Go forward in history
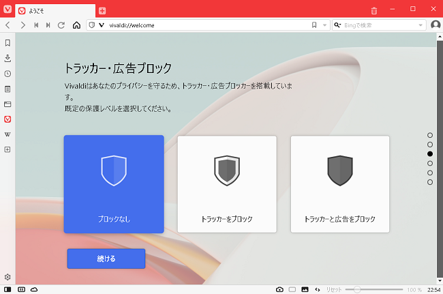This screenshot has width=443, height=294. tap(23, 25)
